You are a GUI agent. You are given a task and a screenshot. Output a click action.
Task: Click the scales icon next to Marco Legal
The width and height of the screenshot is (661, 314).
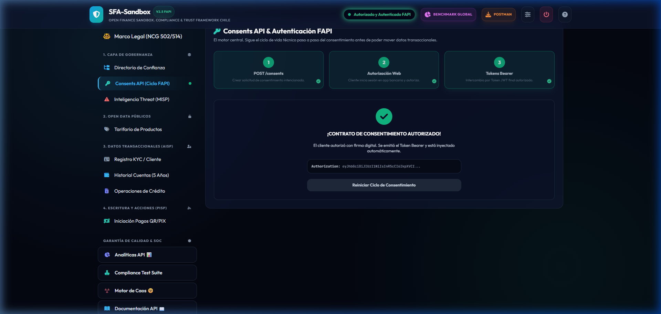107,37
